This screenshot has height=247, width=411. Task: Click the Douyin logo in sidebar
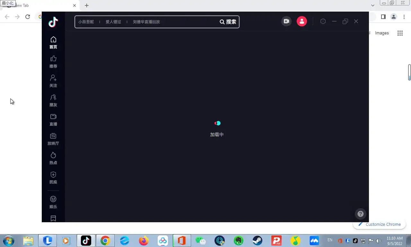pyautogui.click(x=53, y=22)
